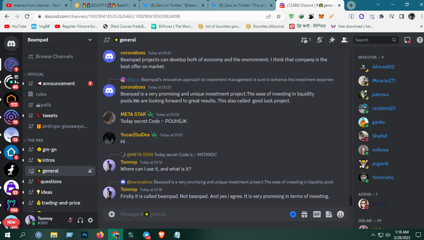424x240 pixels.
Task: Toggle deafen headphones icon
Action: (80, 220)
